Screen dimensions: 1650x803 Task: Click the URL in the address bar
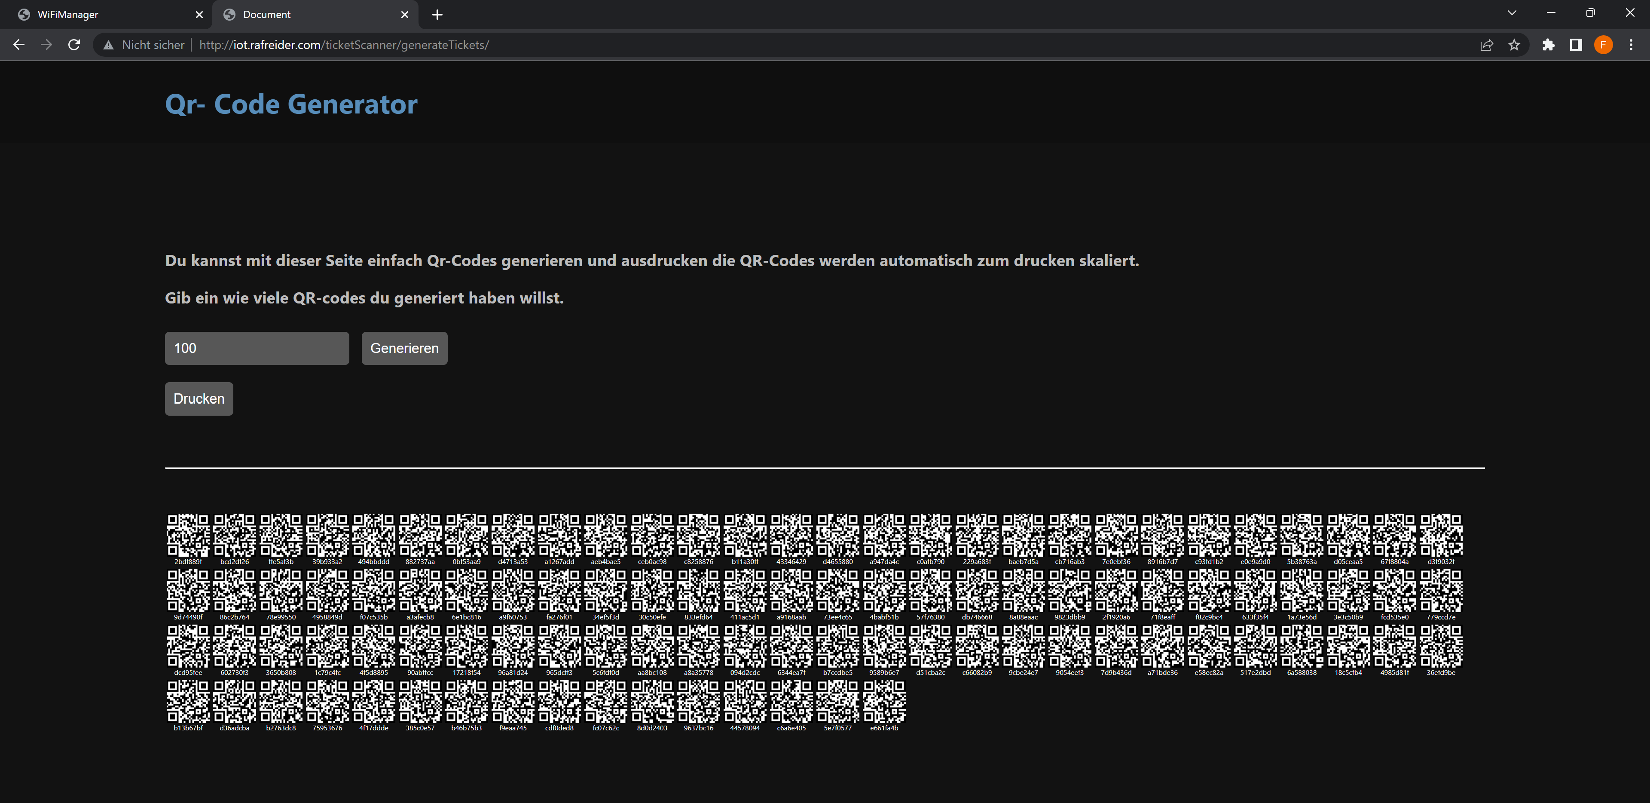click(x=344, y=45)
